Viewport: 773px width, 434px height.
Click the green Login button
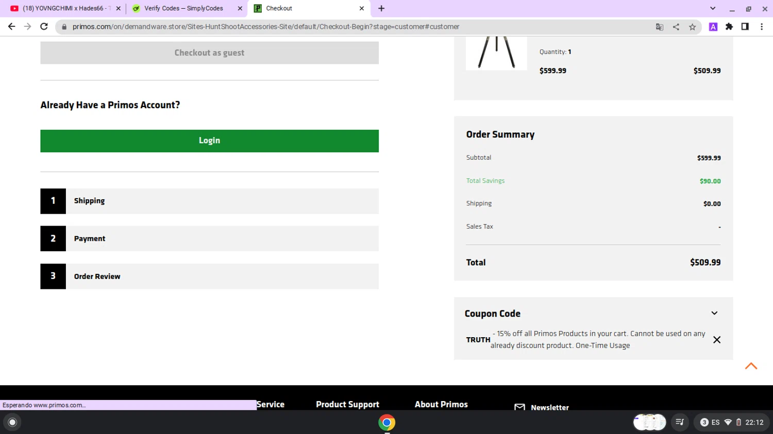209,141
